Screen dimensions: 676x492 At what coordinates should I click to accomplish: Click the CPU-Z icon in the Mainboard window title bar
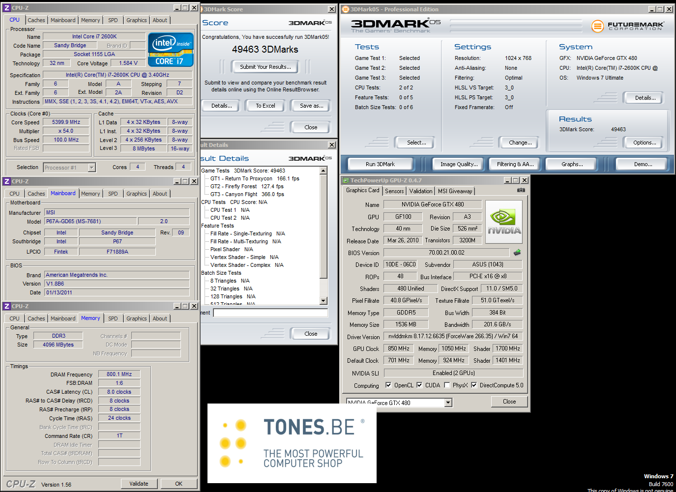(7, 181)
